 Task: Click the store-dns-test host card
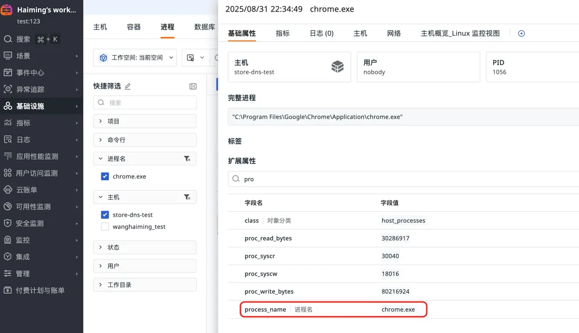pyautogui.click(x=289, y=67)
